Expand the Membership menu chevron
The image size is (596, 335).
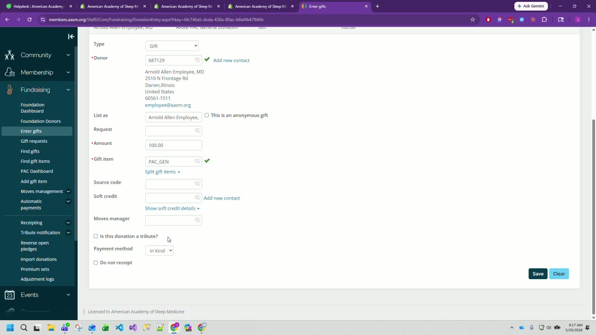point(68,72)
